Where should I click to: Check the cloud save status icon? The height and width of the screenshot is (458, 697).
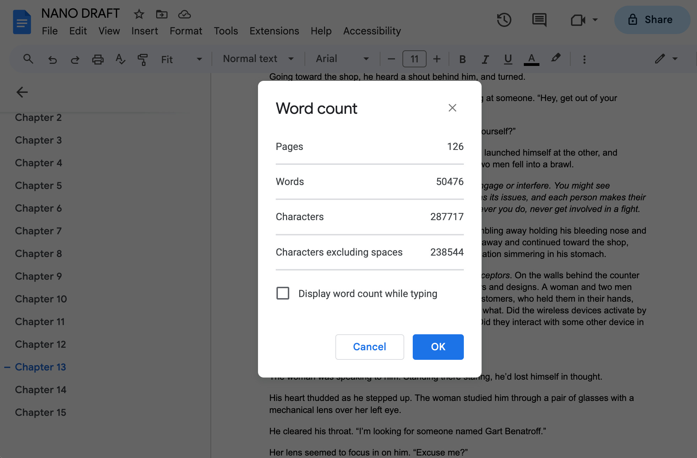185,14
